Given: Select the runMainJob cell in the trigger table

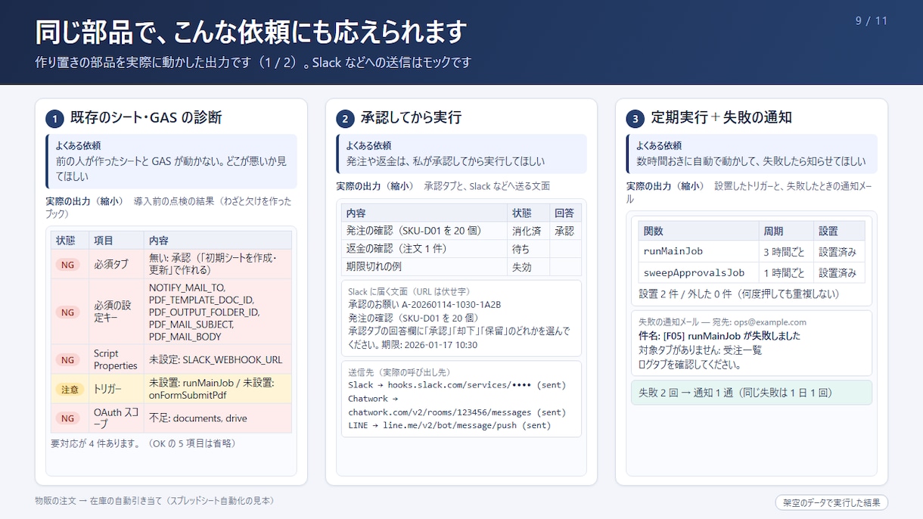Looking at the screenshot, I should pyautogui.click(x=698, y=252).
